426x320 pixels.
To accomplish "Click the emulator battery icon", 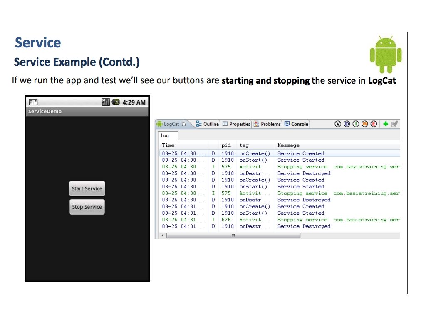I will point(116,102).
